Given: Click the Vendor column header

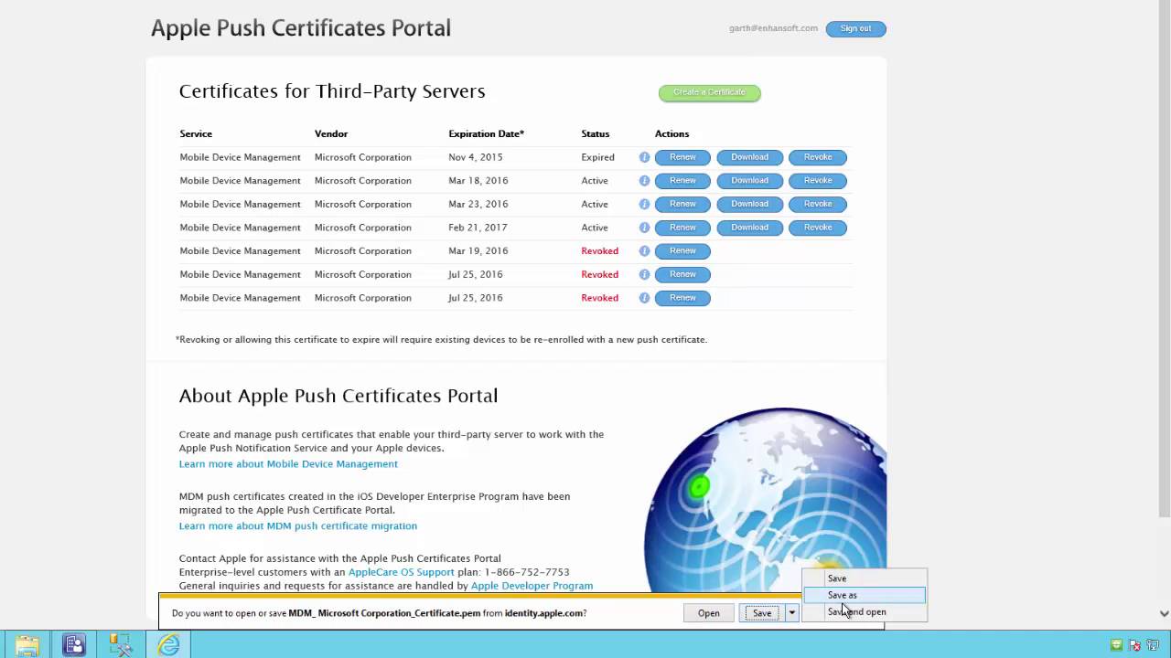Looking at the screenshot, I should point(331,134).
